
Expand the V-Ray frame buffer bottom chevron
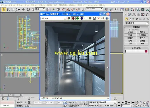point(108,98)
